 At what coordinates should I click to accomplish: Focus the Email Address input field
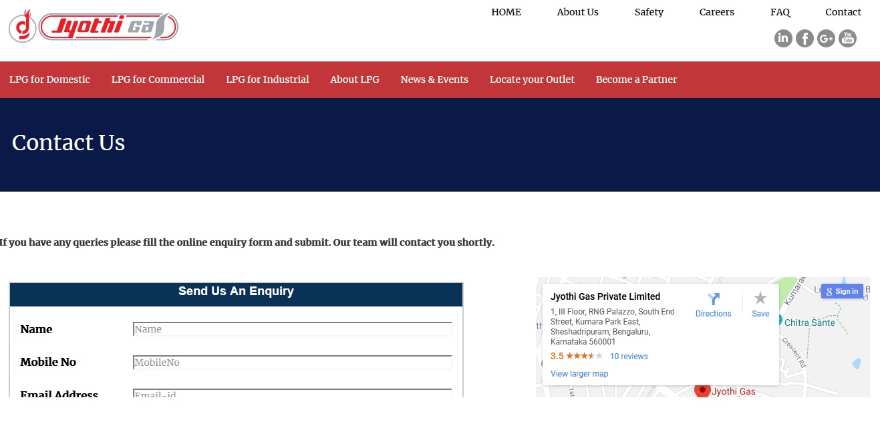(293, 393)
